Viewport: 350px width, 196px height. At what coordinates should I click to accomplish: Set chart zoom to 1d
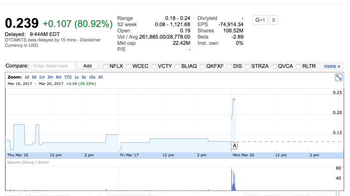pos(27,77)
